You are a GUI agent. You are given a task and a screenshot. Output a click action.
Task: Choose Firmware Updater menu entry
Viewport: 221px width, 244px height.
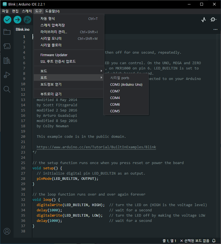(x=69, y=55)
